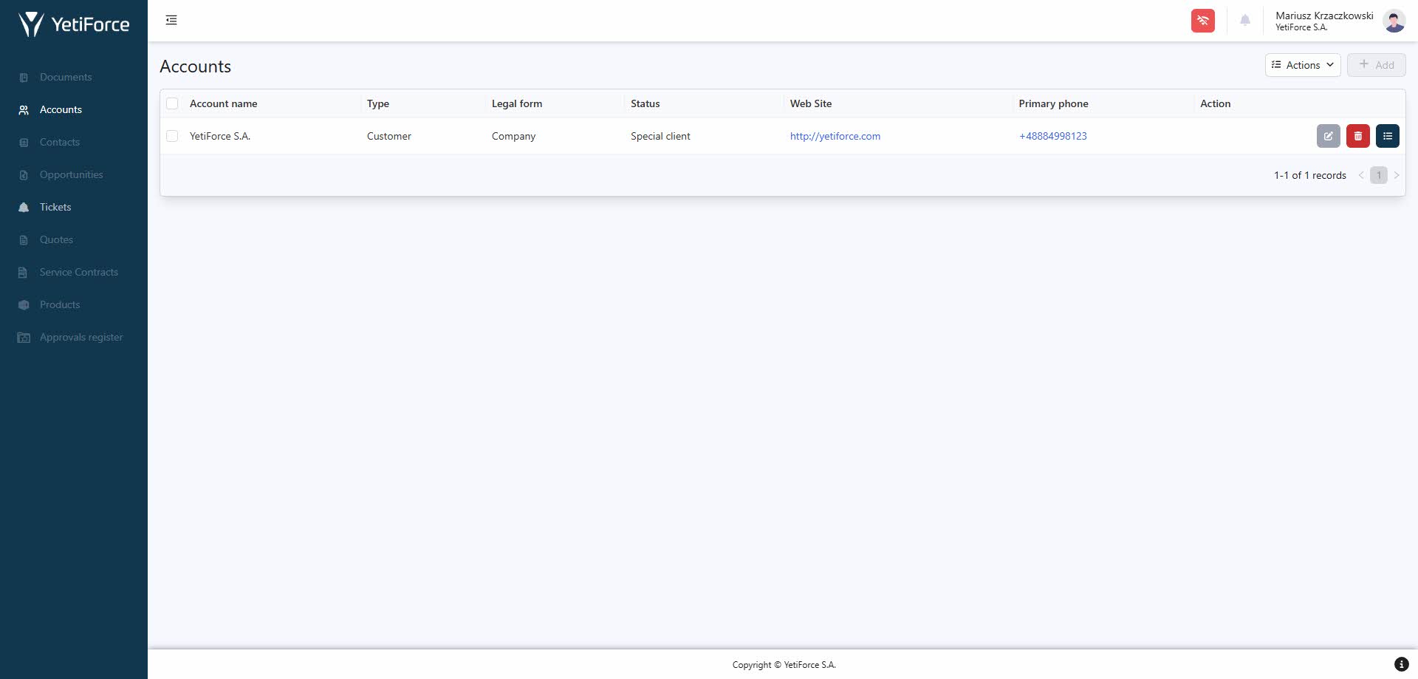The width and height of the screenshot is (1418, 679).
Task: Click the Accounts sidebar people icon
Action: click(x=24, y=110)
